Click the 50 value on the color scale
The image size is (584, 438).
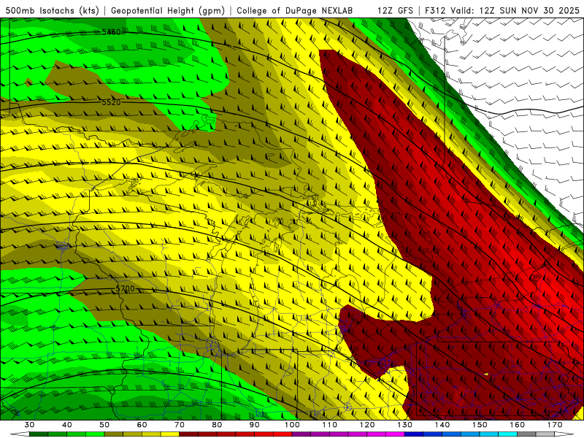pyautogui.click(x=104, y=425)
